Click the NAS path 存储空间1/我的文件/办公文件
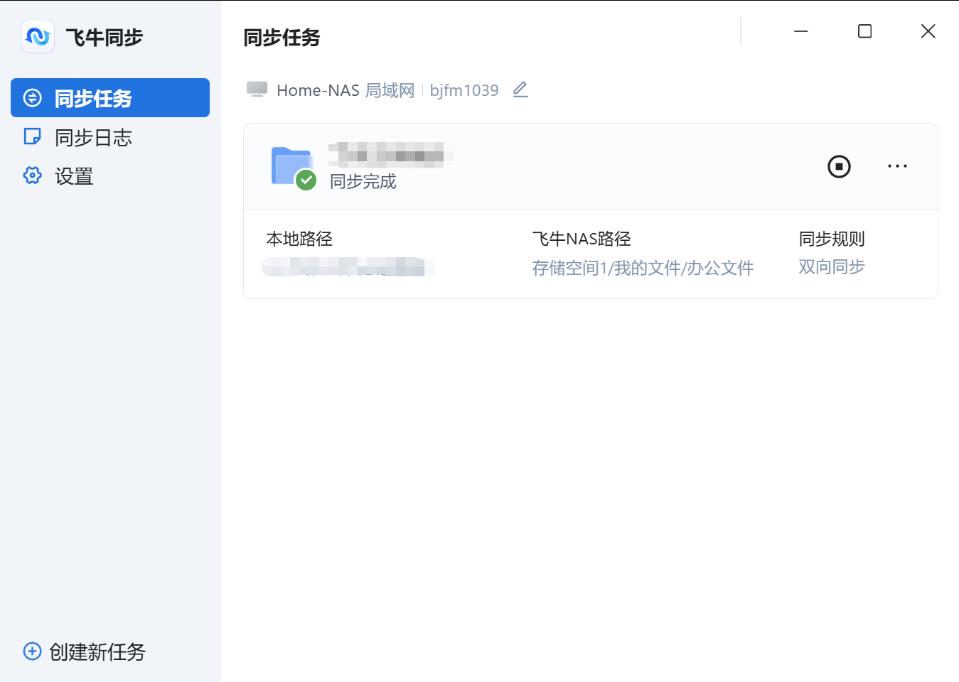This screenshot has width=959, height=682. 643,268
